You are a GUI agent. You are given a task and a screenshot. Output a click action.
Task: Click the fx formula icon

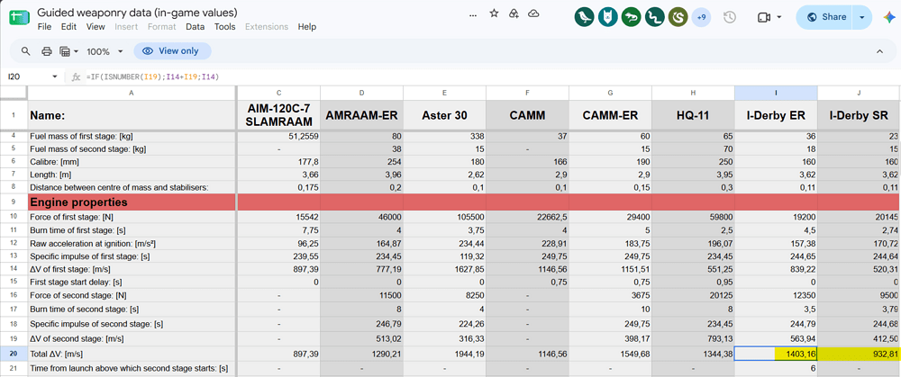pyautogui.click(x=76, y=76)
